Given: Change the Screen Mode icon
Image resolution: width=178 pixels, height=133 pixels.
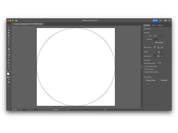Looking at the screenshot, I should tap(9, 82).
